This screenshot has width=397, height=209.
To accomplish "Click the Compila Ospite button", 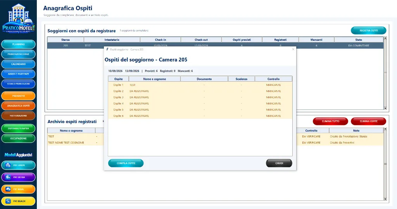I will click(126, 163).
